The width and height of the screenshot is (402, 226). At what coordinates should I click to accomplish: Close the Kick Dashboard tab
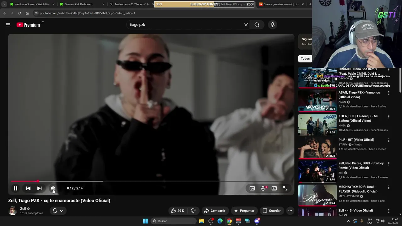[x=103, y=4]
